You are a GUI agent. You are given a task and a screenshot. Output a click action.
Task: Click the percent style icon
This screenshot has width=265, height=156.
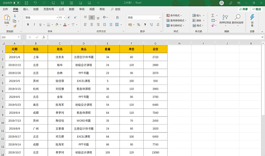click(139, 25)
